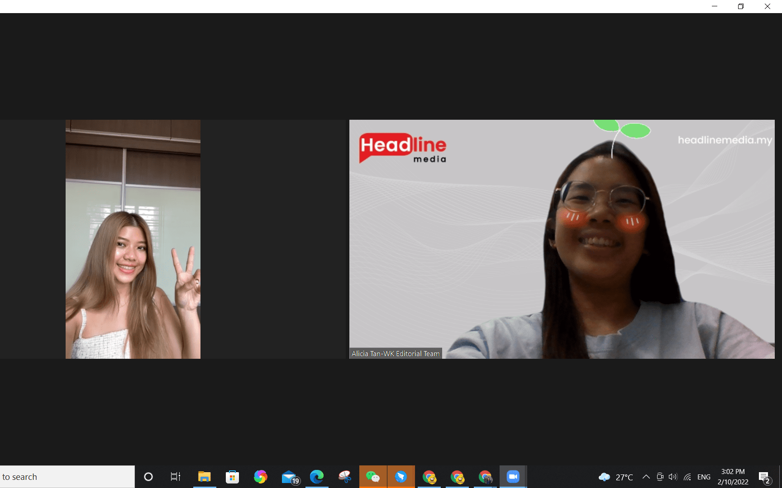
Task: Open the Mail app with 19 unread
Action: pos(290,477)
